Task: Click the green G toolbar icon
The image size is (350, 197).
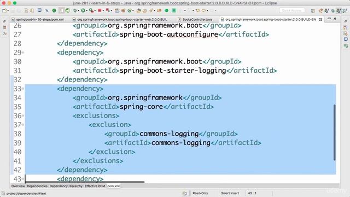Action: click(x=129, y=10)
